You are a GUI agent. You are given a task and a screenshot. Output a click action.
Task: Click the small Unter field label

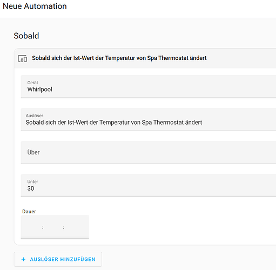(x=32, y=181)
